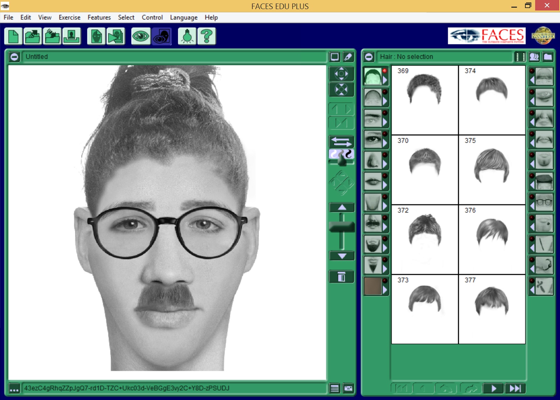Collapse the Hair selection panel
The width and height of the screenshot is (560, 400).
click(x=369, y=57)
